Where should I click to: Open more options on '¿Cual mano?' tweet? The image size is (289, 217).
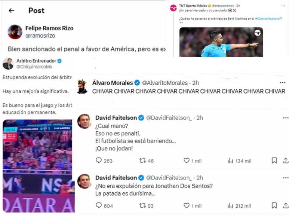(x=286, y=117)
